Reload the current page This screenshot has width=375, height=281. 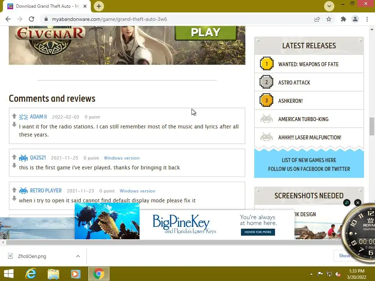pos(31,19)
